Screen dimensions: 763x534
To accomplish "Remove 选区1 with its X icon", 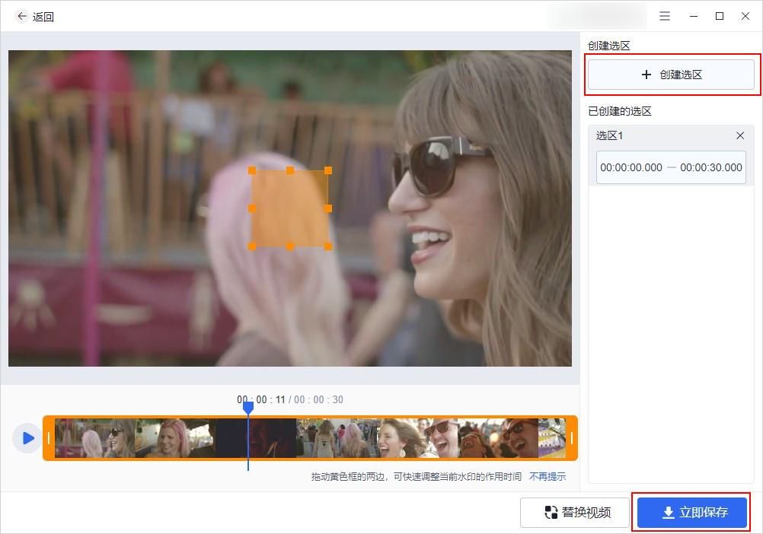I will (740, 135).
